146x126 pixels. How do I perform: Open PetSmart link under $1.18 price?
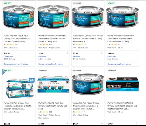pos(42,56)
